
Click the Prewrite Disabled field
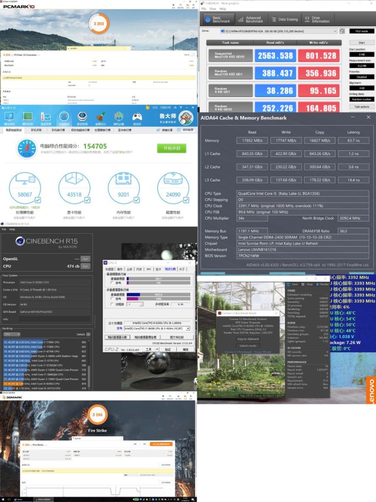click(x=361, y=77)
